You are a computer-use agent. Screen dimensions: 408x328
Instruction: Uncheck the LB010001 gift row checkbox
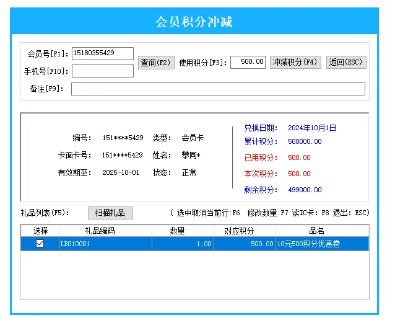(40, 244)
